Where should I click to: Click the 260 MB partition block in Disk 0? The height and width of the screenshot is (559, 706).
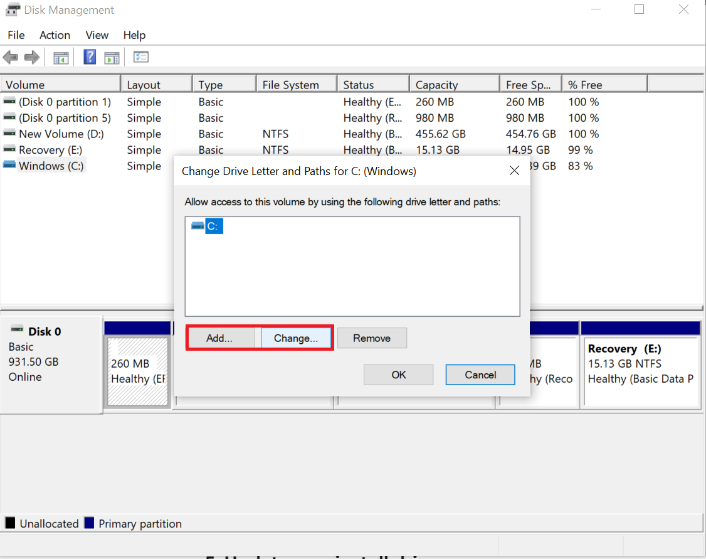pos(138,371)
